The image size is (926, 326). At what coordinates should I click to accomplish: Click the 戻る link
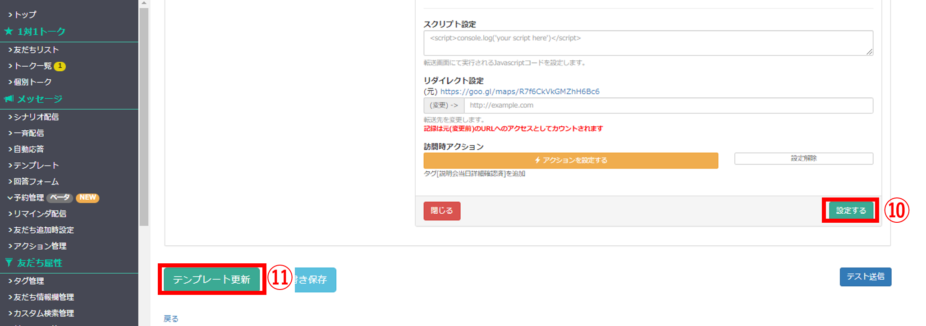click(x=171, y=319)
